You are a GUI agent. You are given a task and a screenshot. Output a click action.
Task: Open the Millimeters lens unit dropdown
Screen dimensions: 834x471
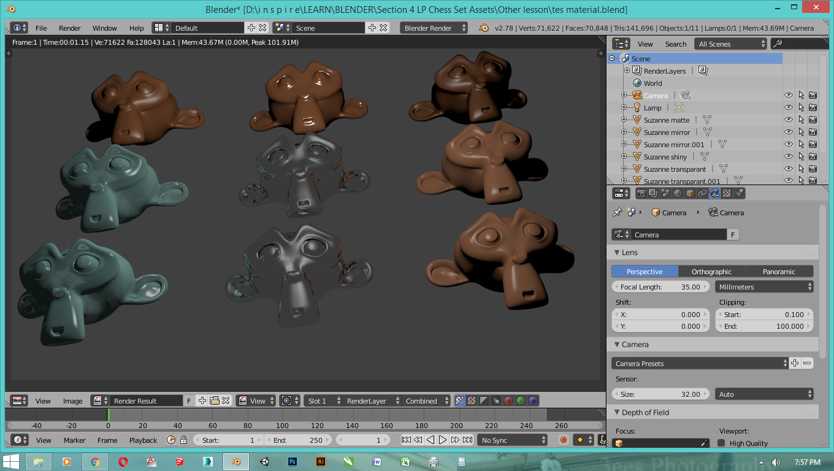763,286
